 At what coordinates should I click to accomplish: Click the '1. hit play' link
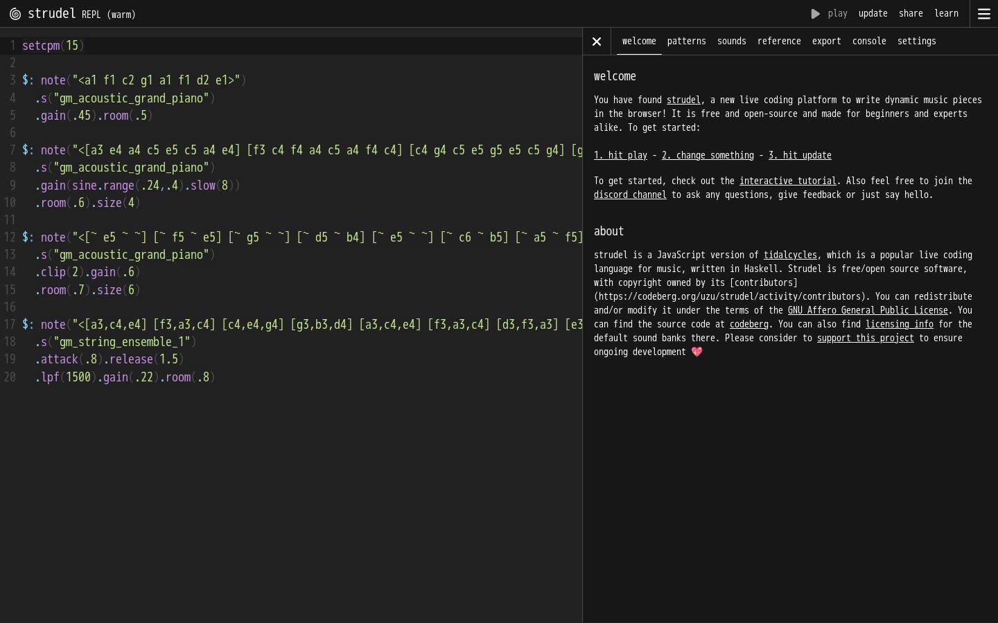pos(620,155)
